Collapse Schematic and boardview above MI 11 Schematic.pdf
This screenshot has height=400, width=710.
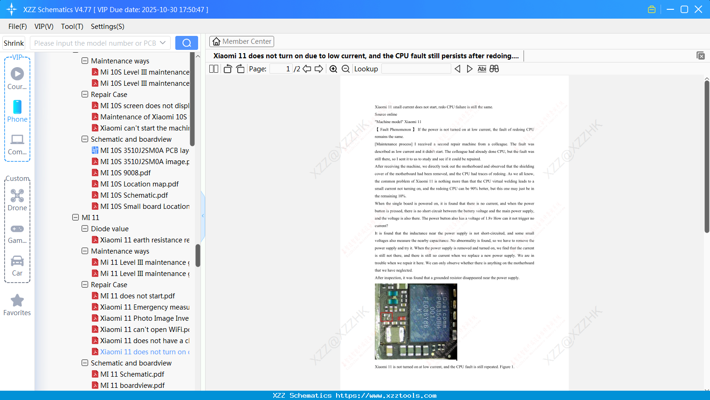pyautogui.click(x=85, y=363)
